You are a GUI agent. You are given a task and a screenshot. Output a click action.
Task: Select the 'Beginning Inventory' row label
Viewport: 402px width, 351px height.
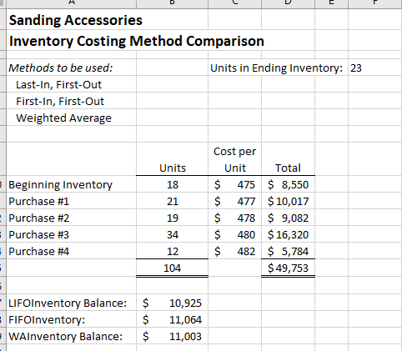click(x=72, y=184)
